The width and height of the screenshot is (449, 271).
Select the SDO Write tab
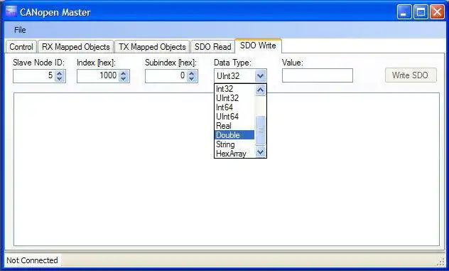tap(258, 46)
